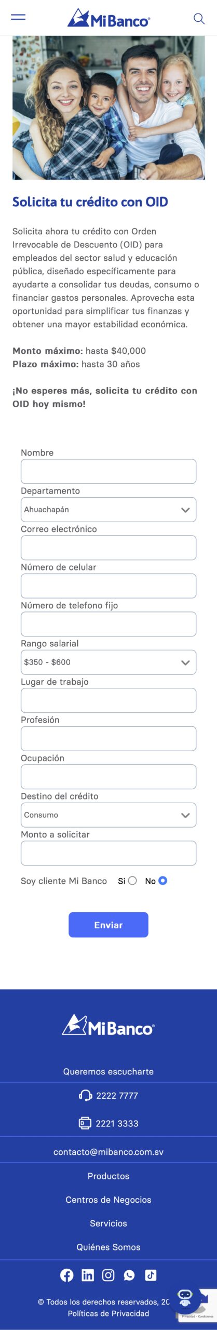Image resolution: width=217 pixels, height=1330 pixels.
Task: Click the Correo electrónico input field
Action: click(108, 548)
